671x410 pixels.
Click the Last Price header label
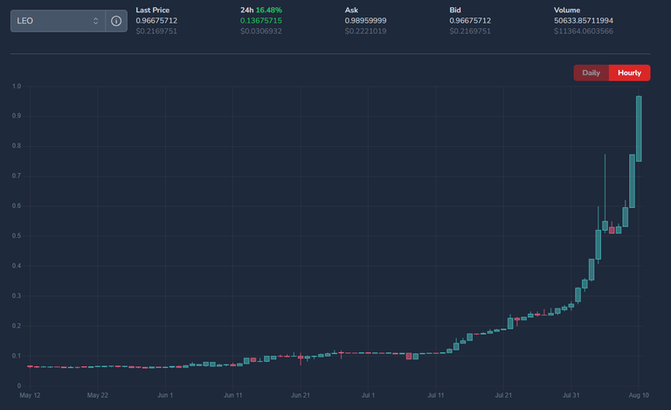click(x=153, y=10)
